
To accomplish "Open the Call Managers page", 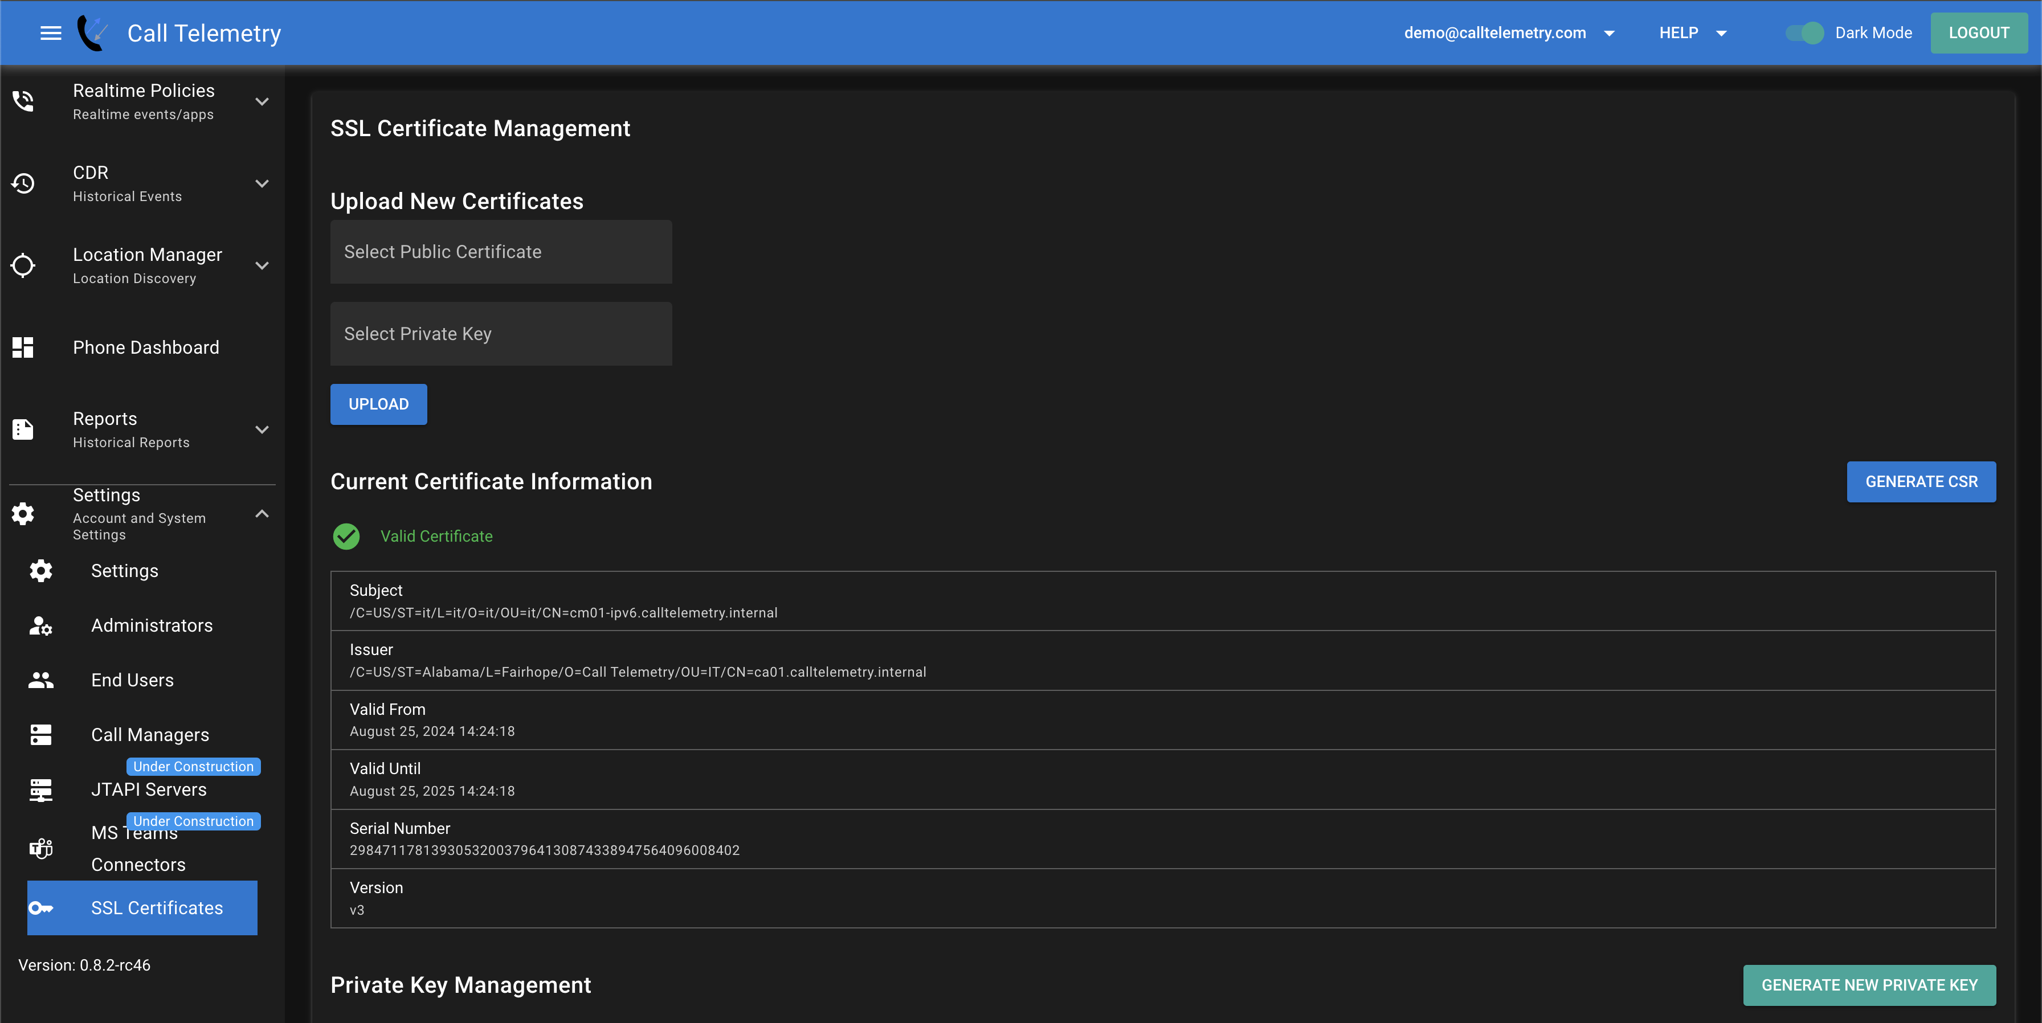I will point(142,735).
